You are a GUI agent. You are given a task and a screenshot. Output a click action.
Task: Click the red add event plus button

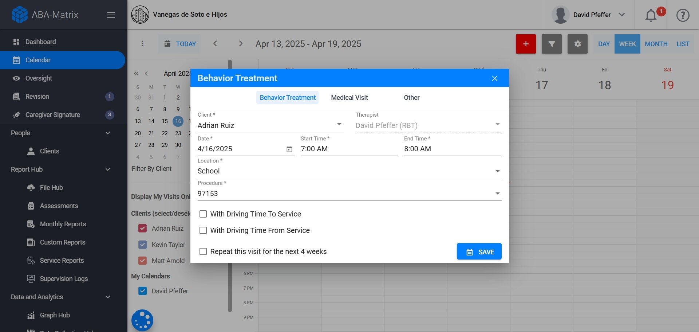click(525, 44)
